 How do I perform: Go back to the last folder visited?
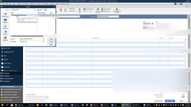[x=38, y=10]
